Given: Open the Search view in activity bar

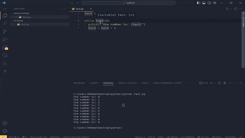Looking at the screenshot, I should (5, 23).
